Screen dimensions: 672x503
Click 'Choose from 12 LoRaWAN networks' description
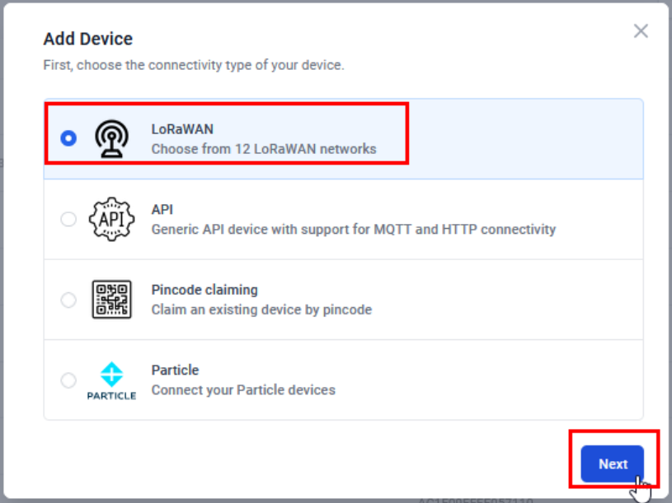pos(264,149)
